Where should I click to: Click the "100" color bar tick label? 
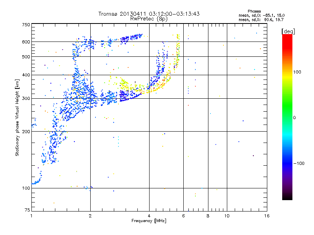[297, 72]
